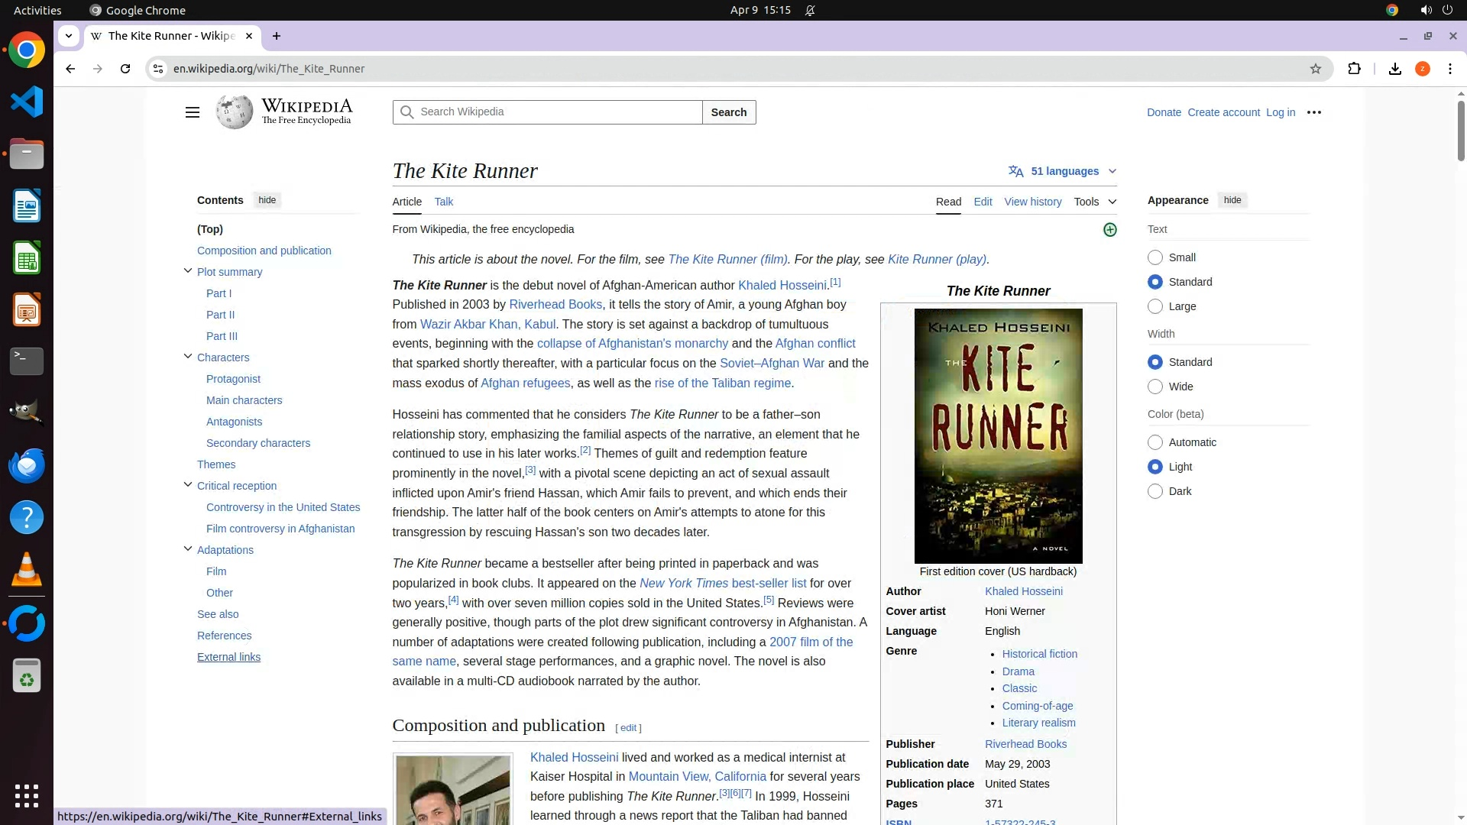1467x825 pixels.
Task: Select Small text size
Action: [x=1155, y=257]
